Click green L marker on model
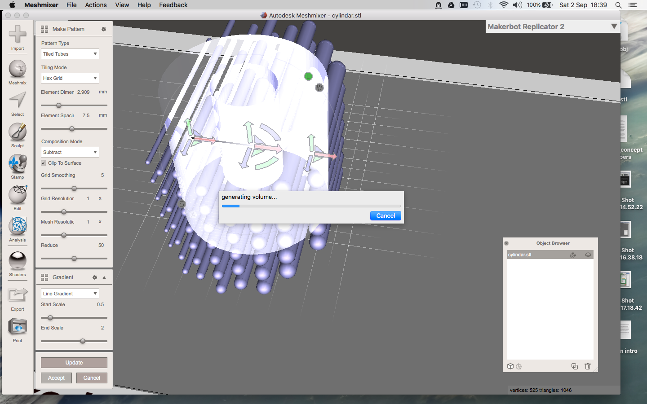Image resolution: width=647 pixels, height=404 pixels. tap(308, 76)
